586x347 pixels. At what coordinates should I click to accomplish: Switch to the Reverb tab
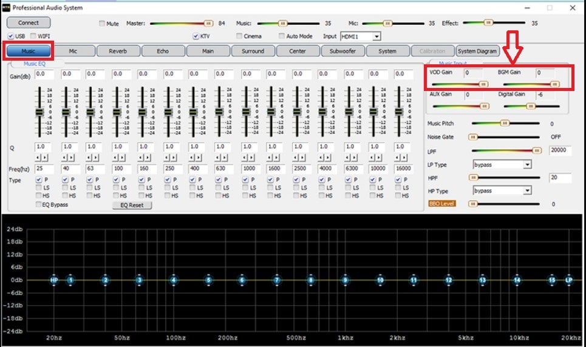118,52
